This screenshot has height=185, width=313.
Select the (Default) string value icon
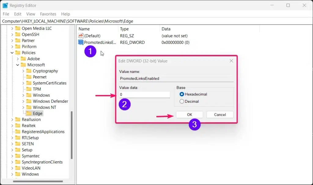pos(81,36)
